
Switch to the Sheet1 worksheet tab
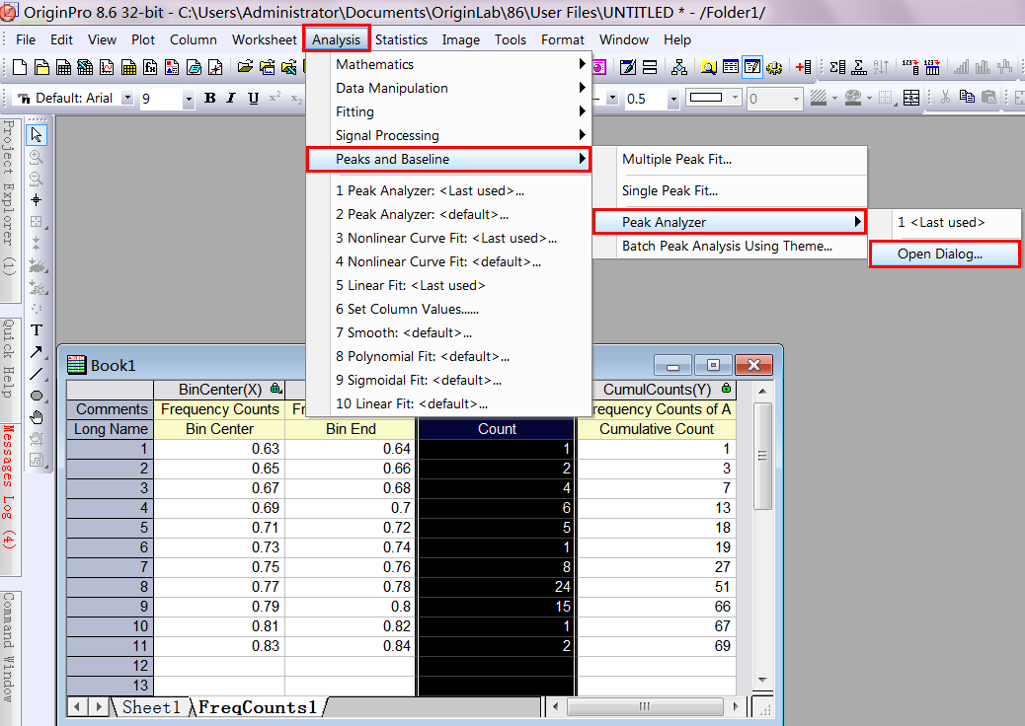pos(151,706)
